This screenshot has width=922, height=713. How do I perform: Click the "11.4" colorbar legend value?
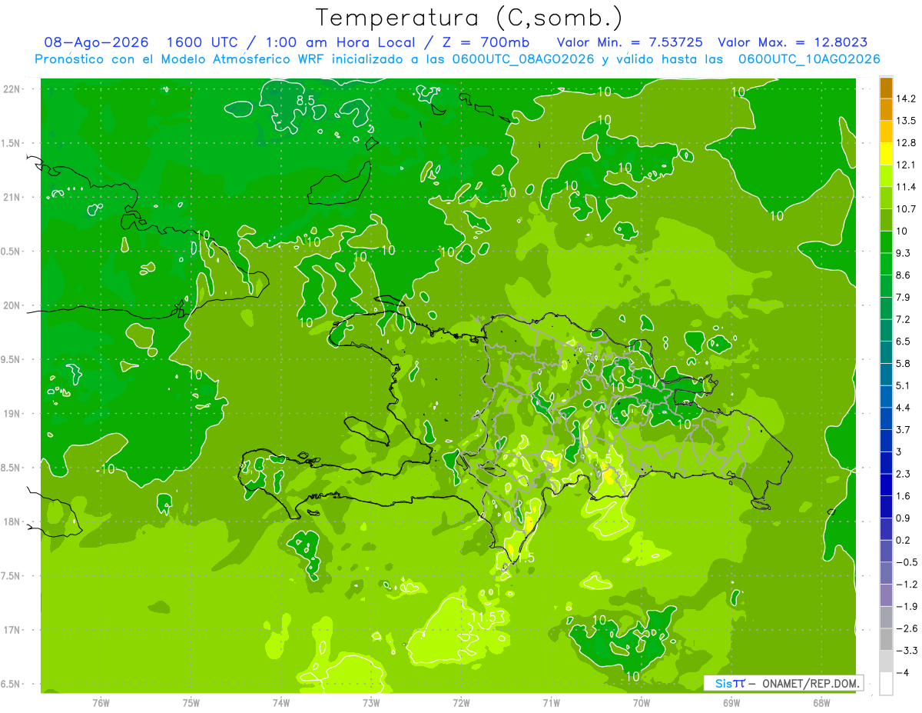(x=906, y=187)
